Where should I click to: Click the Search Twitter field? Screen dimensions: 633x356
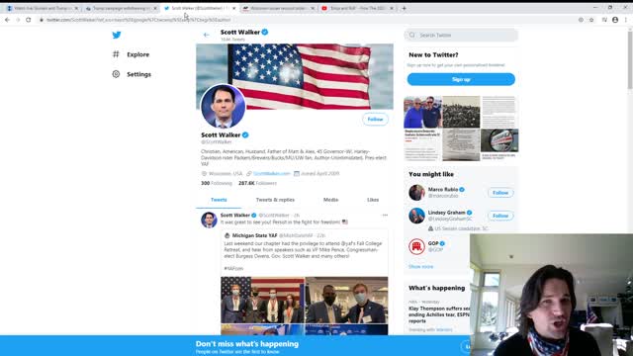pyautogui.click(x=461, y=36)
